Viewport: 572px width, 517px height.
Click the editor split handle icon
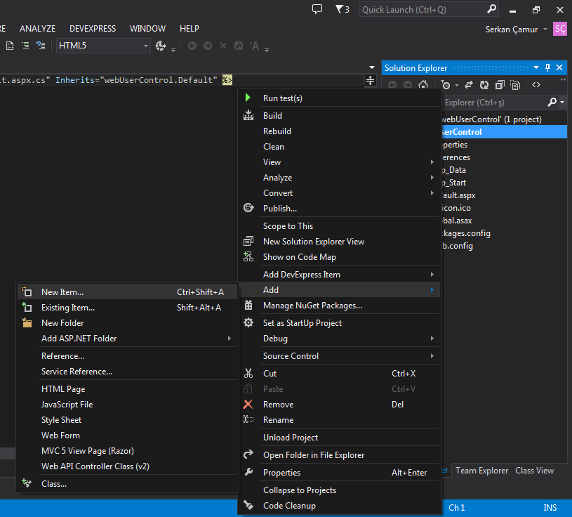tap(371, 80)
